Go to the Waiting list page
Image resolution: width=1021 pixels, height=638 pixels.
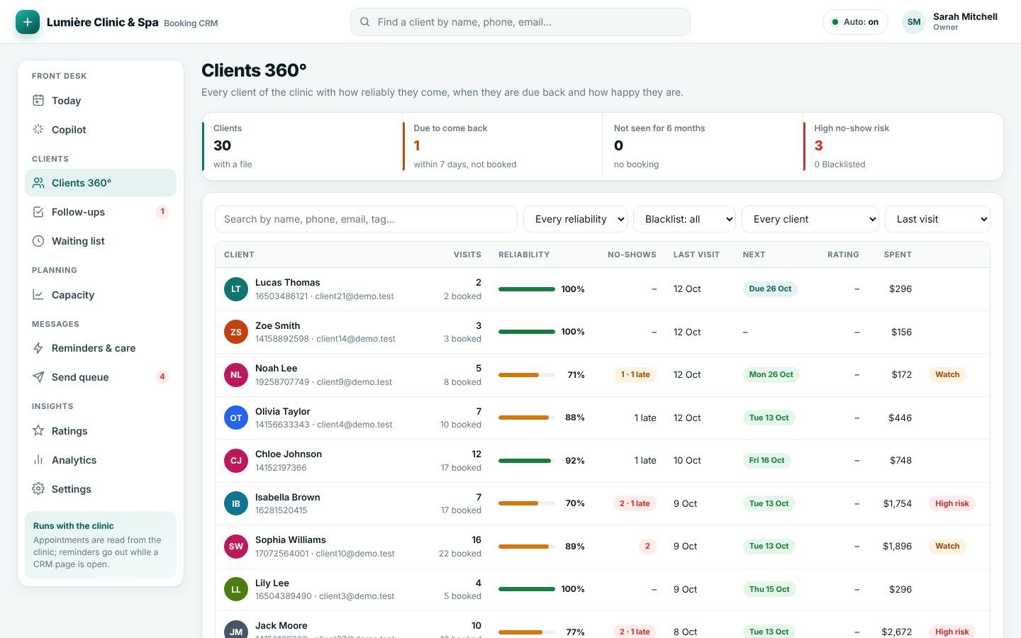pyautogui.click(x=101, y=241)
